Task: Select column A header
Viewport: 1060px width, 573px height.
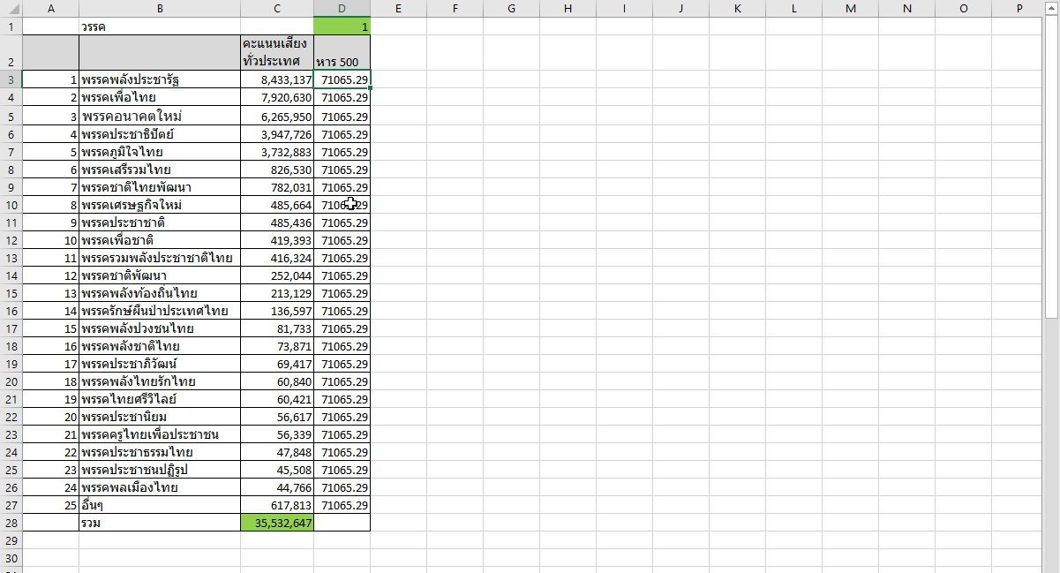Action: pyautogui.click(x=50, y=8)
